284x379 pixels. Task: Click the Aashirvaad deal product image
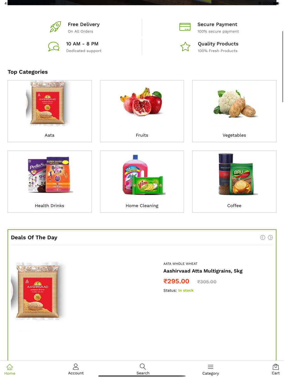click(x=39, y=291)
